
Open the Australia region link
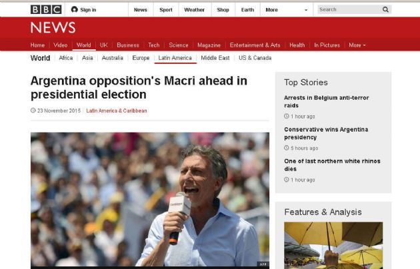pyautogui.click(x=112, y=58)
